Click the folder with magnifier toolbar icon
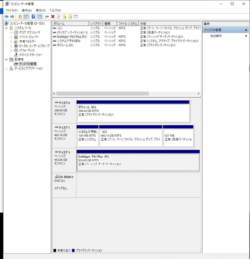Screen dimensions: 250x259 click(x=70, y=17)
